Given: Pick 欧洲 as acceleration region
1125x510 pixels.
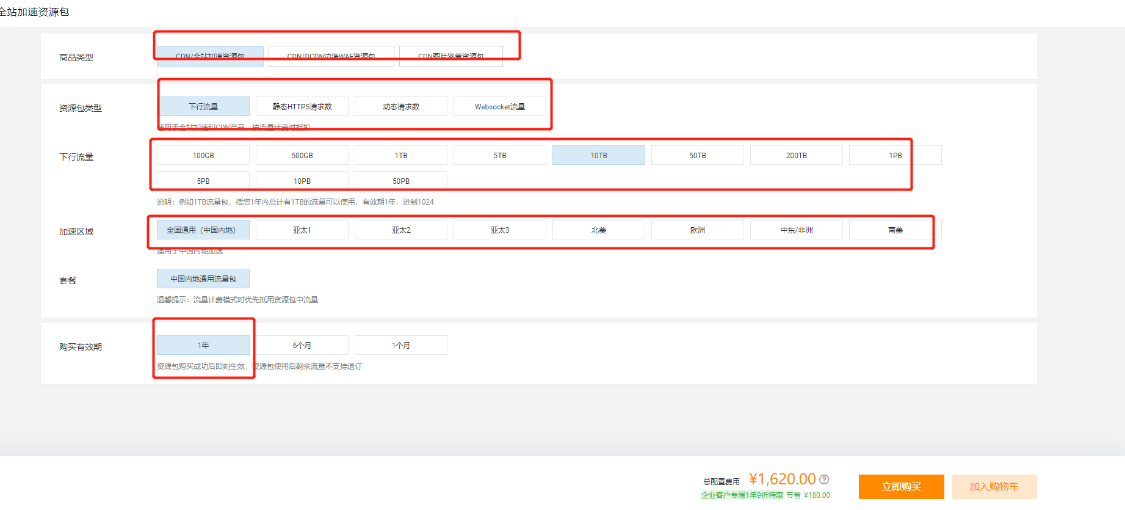Looking at the screenshot, I should click(x=698, y=230).
